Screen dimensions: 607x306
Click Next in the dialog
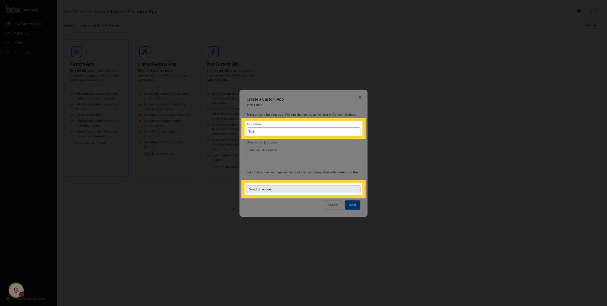tap(352, 205)
